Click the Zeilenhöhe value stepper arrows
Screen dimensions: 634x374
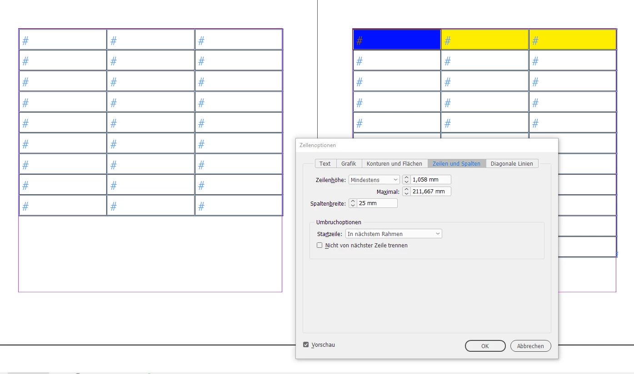(x=406, y=180)
